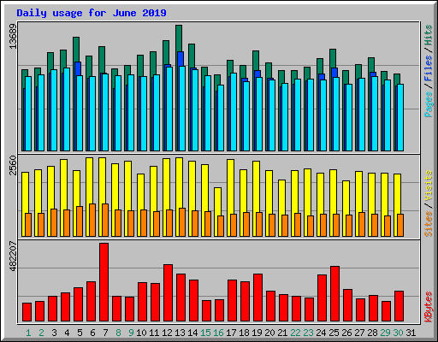
Task: Click the yellow Visits bar for day 6
Action: pos(89,180)
